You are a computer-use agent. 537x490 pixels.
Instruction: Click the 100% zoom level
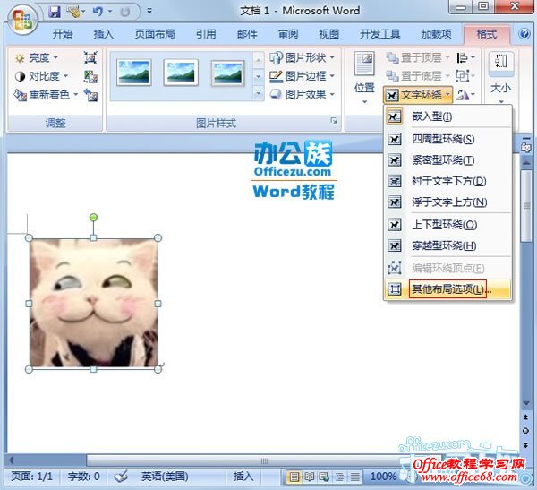(x=383, y=477)
